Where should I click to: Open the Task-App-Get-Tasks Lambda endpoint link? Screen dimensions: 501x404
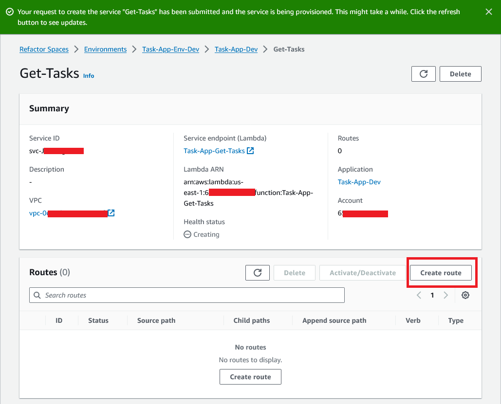click(x=214, y=151)
